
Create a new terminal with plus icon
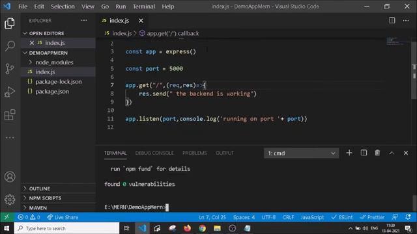point(349,153)
